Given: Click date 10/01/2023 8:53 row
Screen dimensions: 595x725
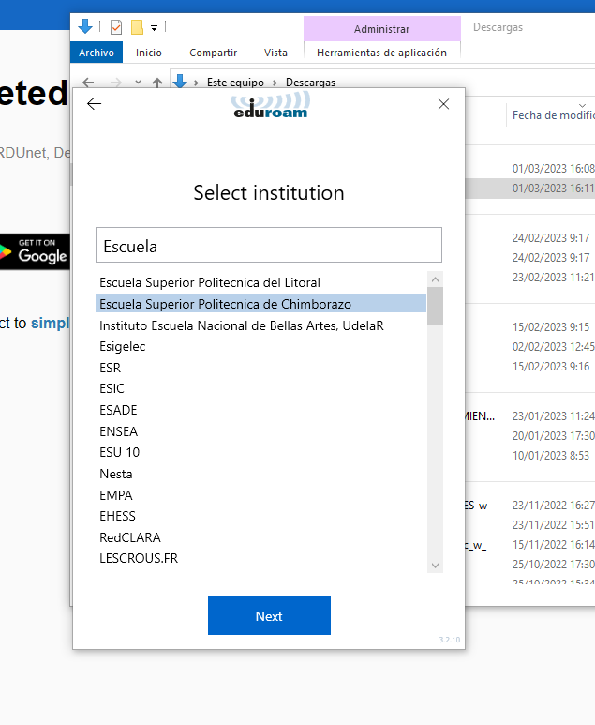Looking at the screenshot, I should click(x=551, y=456).
